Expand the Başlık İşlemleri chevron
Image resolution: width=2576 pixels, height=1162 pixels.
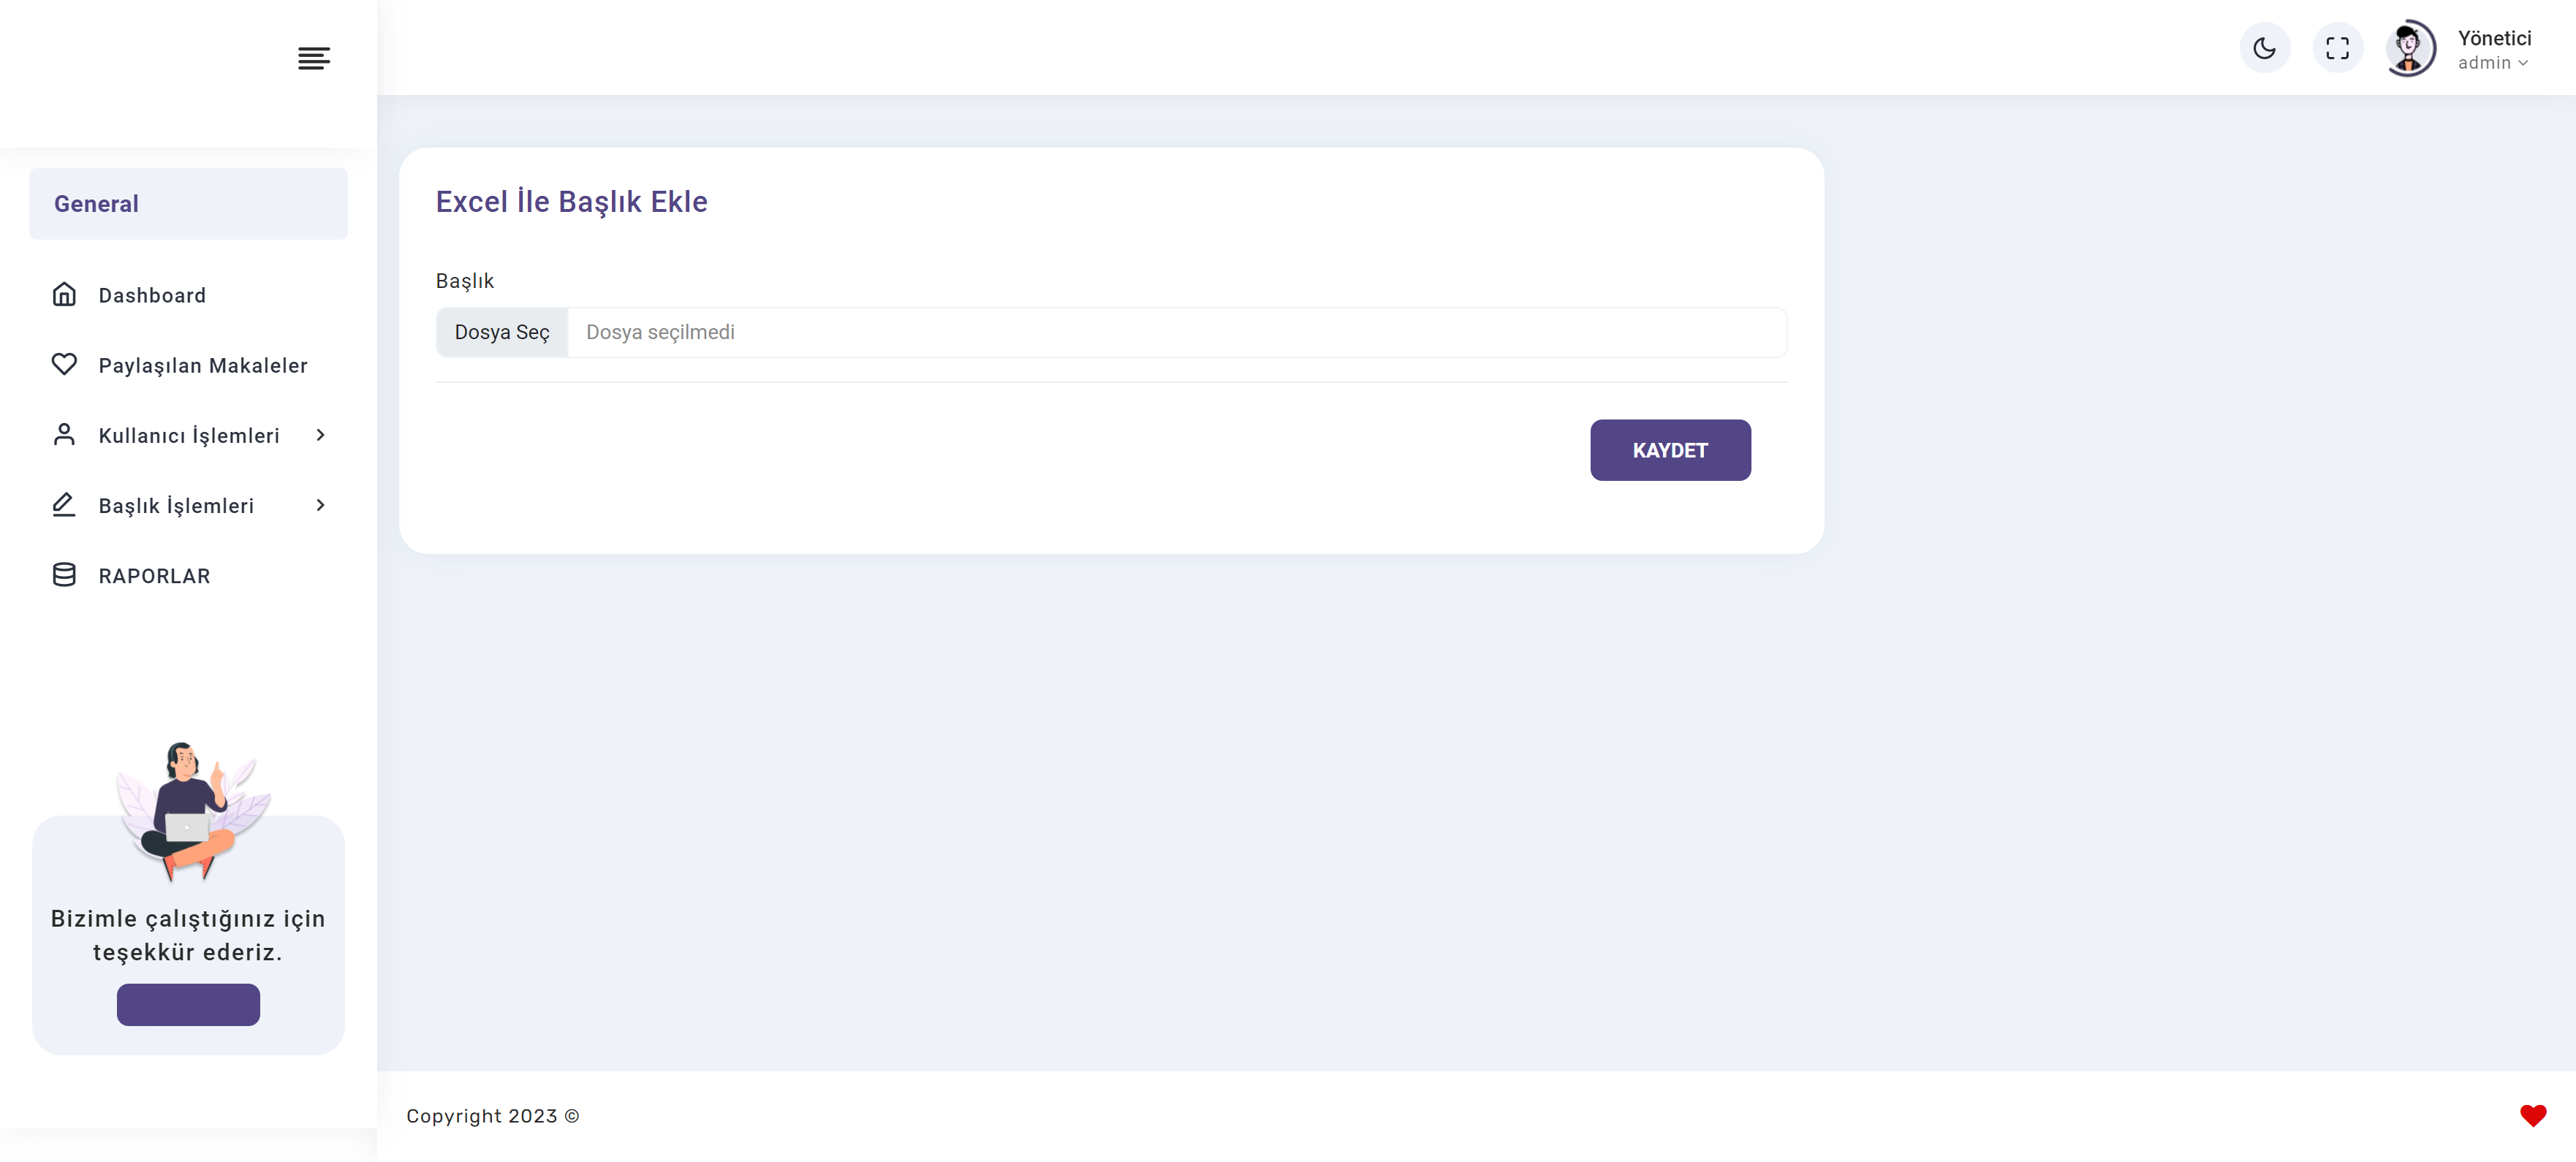point(320,505)
